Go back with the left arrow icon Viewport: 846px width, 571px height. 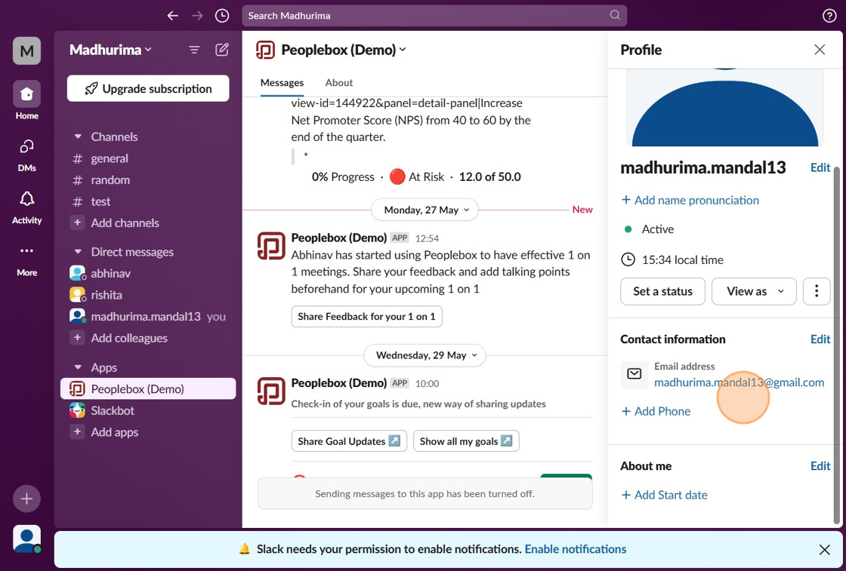tap(173, 16)
